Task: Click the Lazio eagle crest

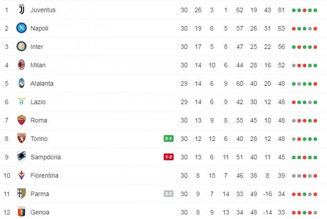Action: point(21,102)
